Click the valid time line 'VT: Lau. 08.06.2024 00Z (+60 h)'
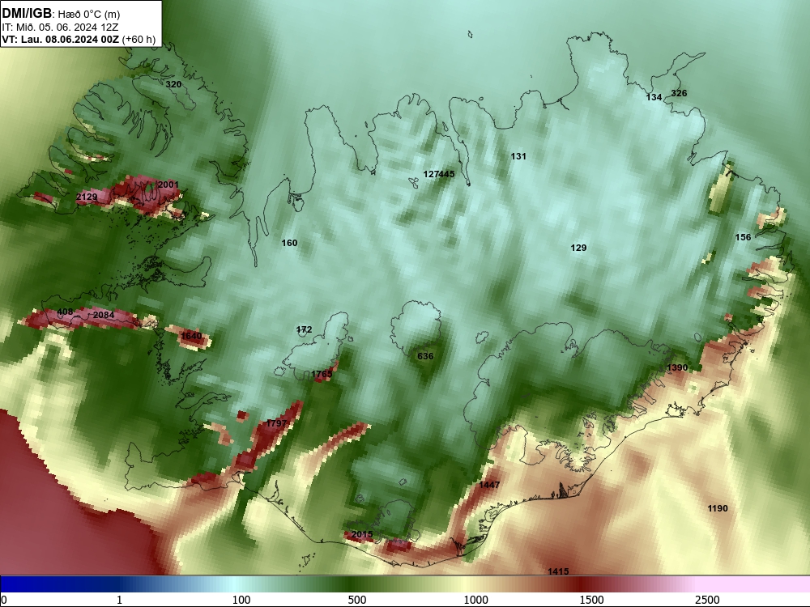Viewport: 810px width, 607px height. tap(79, 39)
